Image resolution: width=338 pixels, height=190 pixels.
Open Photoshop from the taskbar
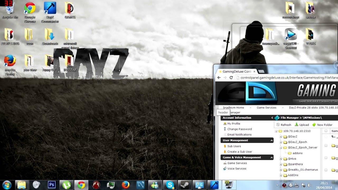pos(51,185)
